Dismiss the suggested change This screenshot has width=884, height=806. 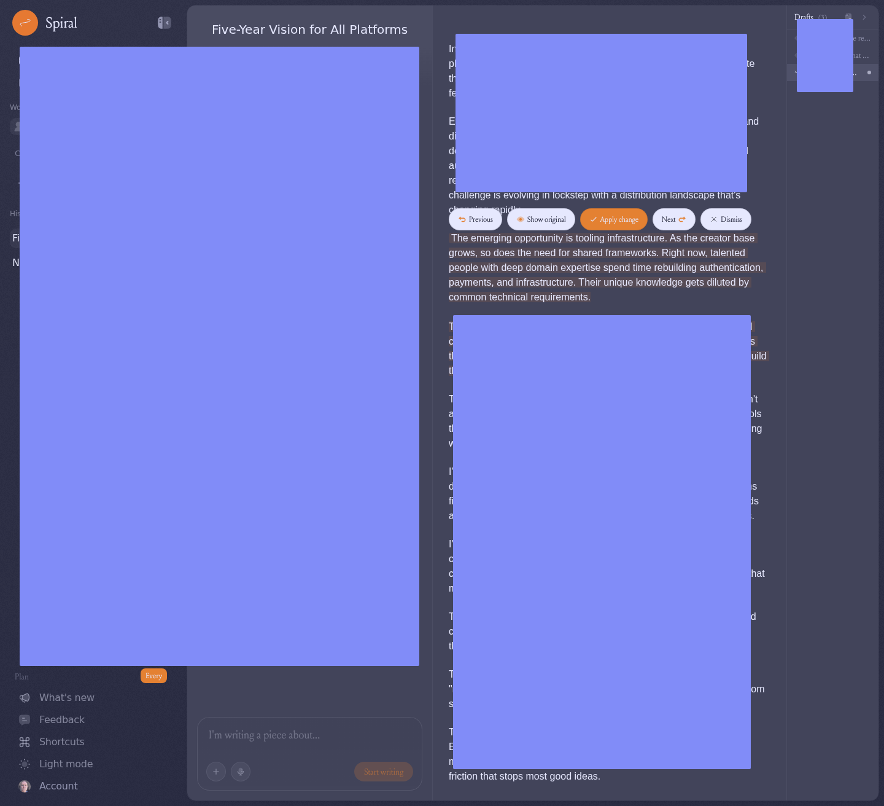click(726, 219)
